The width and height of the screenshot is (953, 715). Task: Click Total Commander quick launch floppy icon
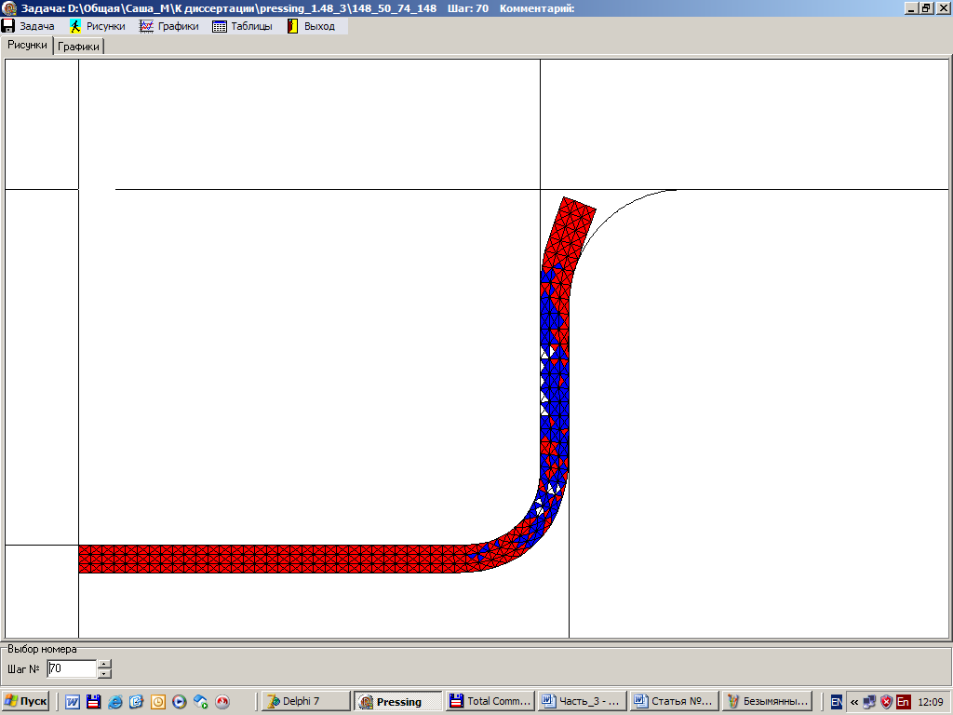(93, 702)
